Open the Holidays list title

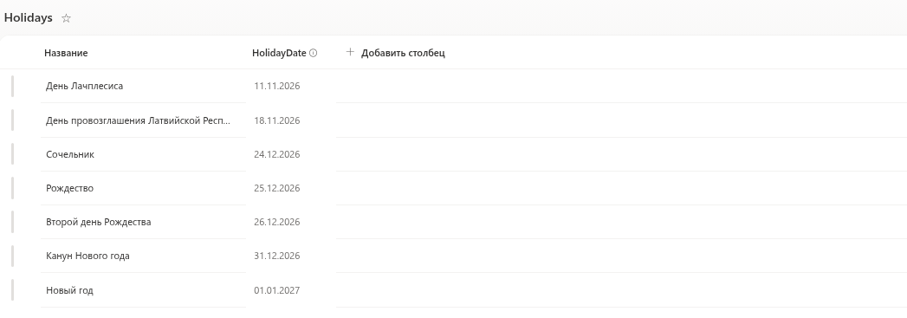coord(29,18)
